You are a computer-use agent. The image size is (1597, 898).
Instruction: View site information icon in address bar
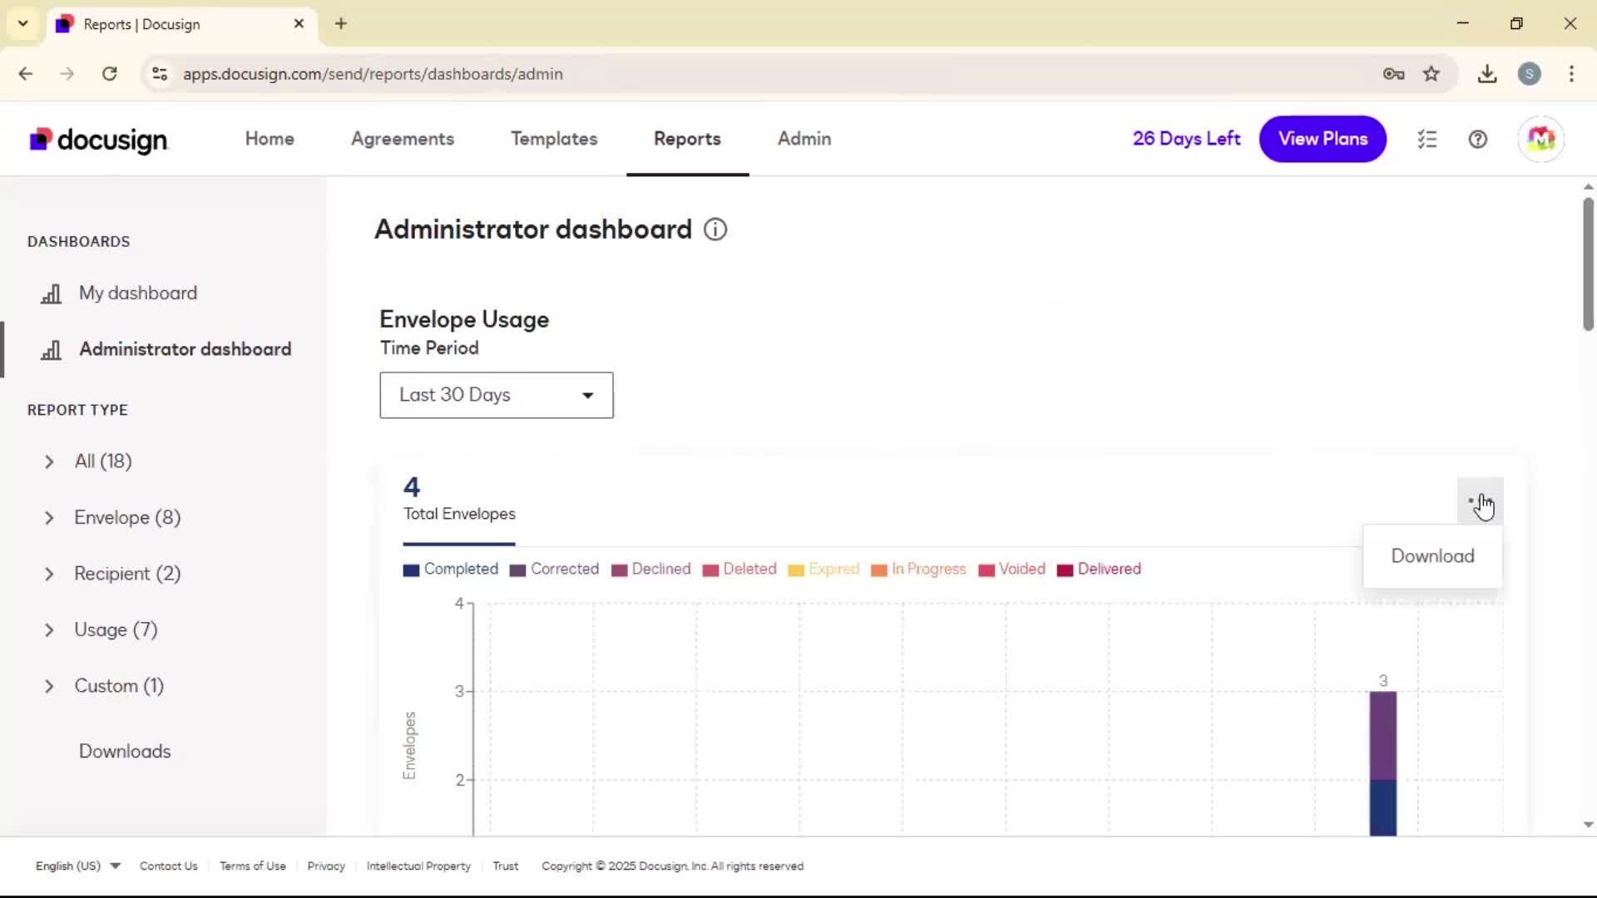pyautogui.click(x=160, y=74)
